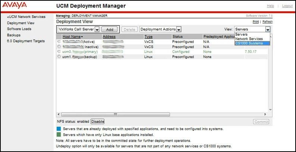
Task: Click the Commit button
Action: coord(261,122)
